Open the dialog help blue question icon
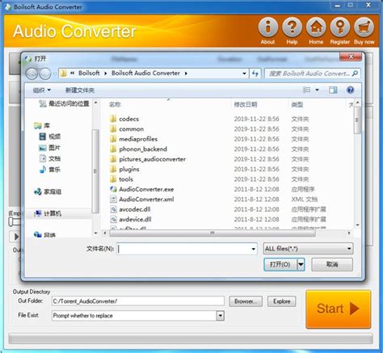 click(350, 90)
